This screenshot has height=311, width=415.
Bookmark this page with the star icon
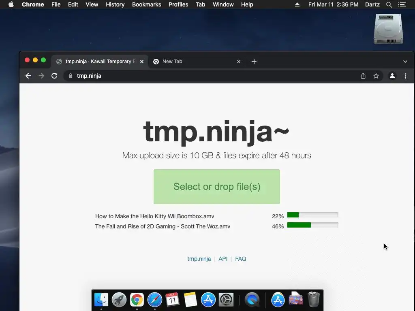(376, 76)
